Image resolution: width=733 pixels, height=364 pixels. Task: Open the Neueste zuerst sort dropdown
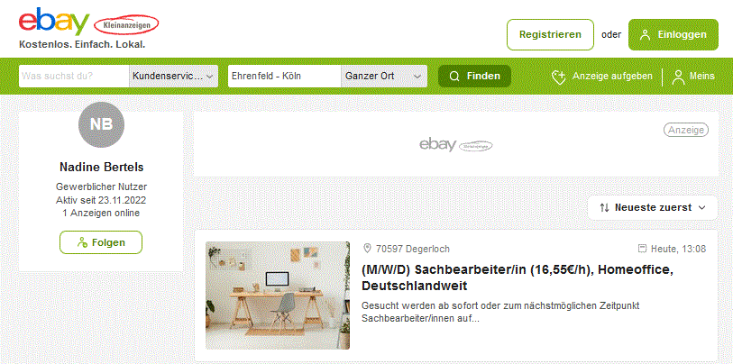point(653,208)
